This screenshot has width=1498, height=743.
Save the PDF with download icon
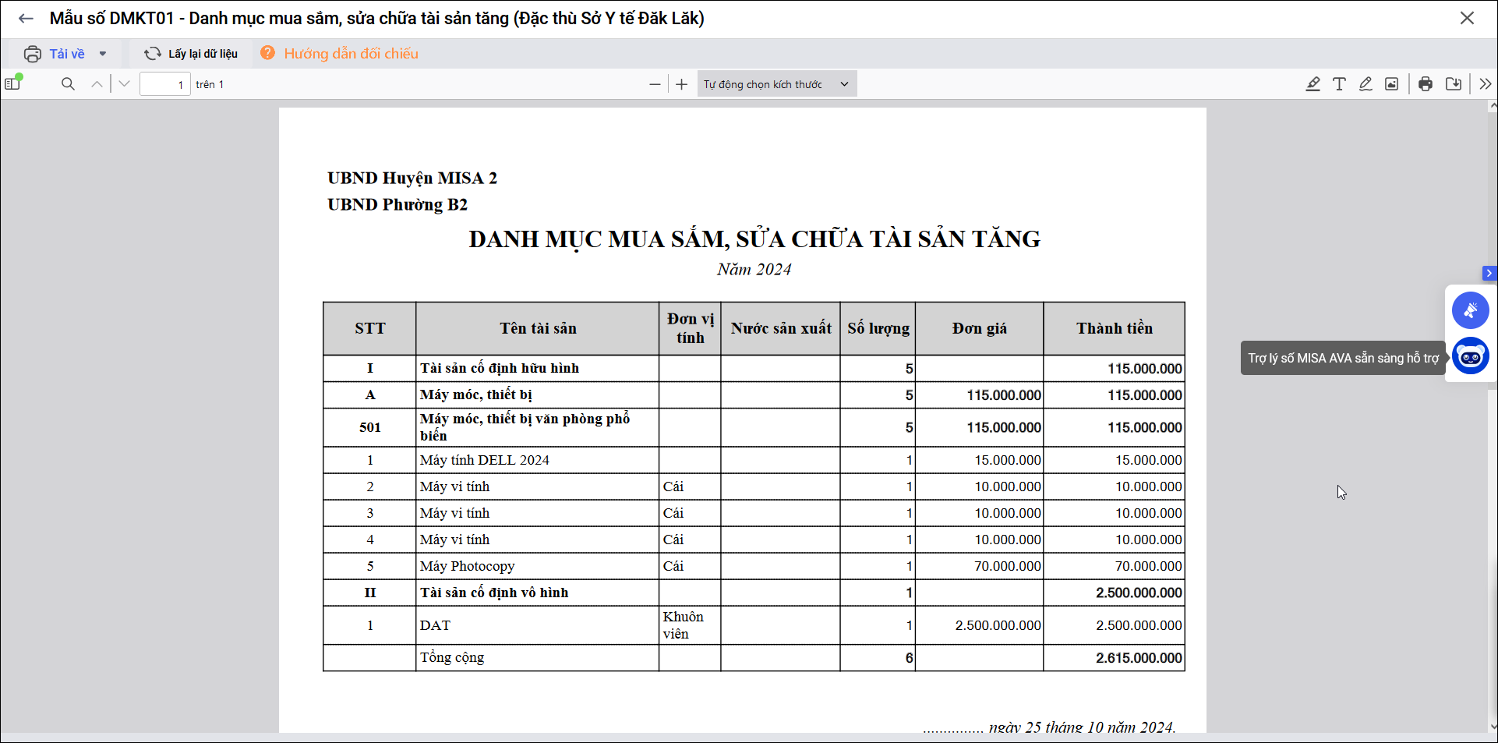point(1453,84)
